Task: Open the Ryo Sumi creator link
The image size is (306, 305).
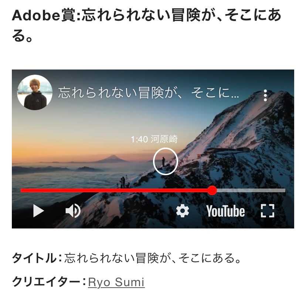Action: (116, 282)
